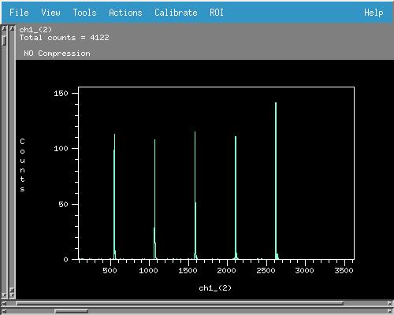394x315 pixels.
Task: Click the 'ch1_(2)' x-axis label below plot
Action: click(215, 288)
